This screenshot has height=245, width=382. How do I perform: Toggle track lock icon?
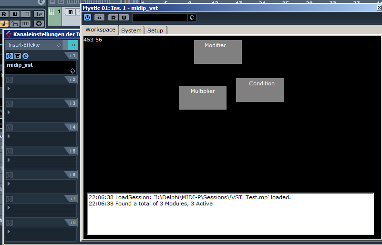tap(14, 24)
